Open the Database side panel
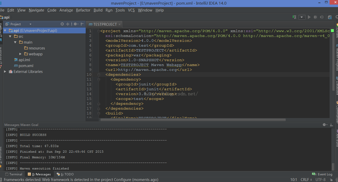338x182 pixels. tap(336, 86)
